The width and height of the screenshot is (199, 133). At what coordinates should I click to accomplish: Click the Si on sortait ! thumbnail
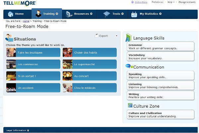[11, 76]
